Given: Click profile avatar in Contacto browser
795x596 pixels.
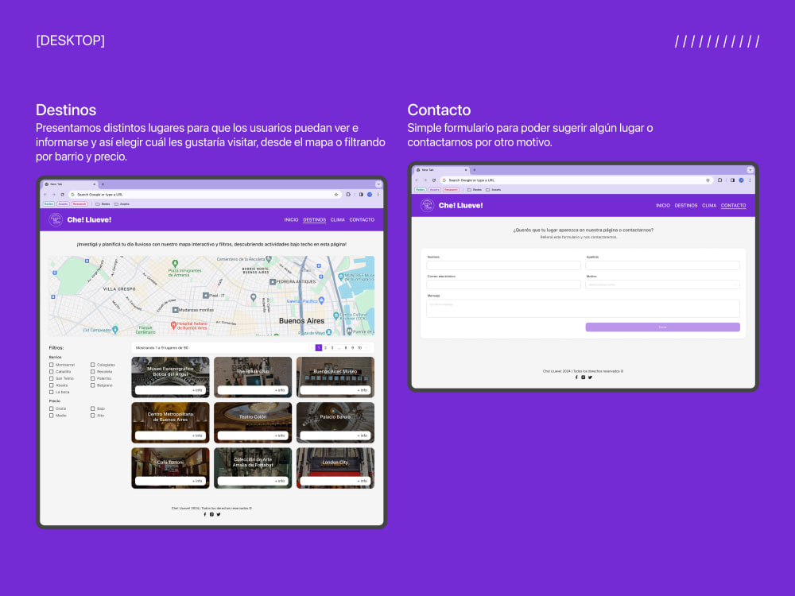Looking at the screenshot, I should coord(741,180).
